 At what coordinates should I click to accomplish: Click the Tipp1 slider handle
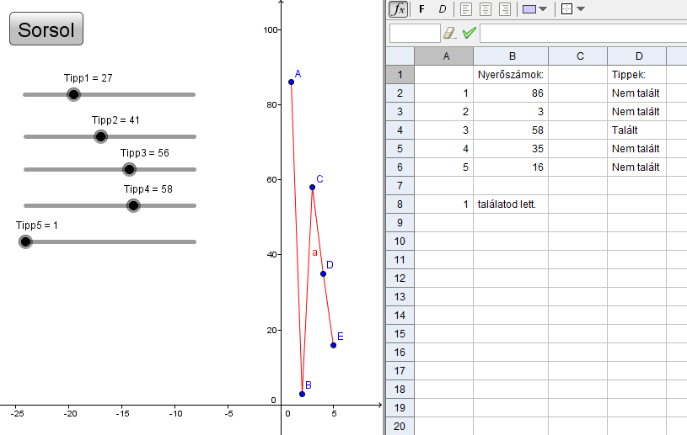click(x=73, y=94)
